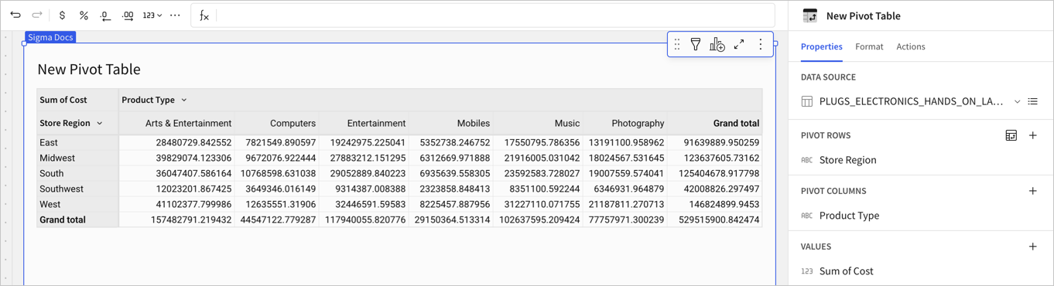Click the redo arrow icon
1054x286 pixels.
click(x=37, y=15)
